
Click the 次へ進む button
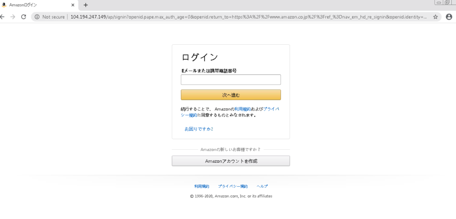point(231,95)
